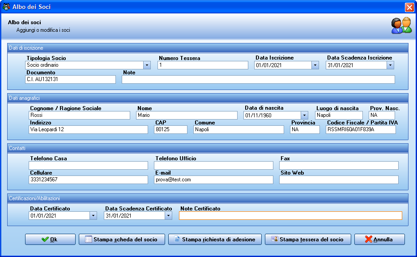Open the Tipologia Socio dropdown arrow
The width and height of the screenshot is (417, 257).
tap(147, 65)
